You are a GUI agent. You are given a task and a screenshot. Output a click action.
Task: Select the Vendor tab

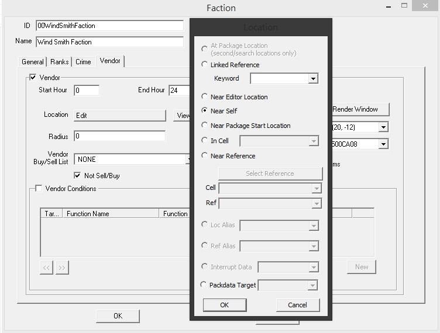click(x=110, y=61)
